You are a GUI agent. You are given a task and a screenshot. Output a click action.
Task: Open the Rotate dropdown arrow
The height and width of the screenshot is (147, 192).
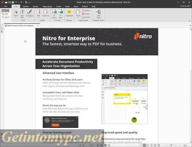click(91, 11)
